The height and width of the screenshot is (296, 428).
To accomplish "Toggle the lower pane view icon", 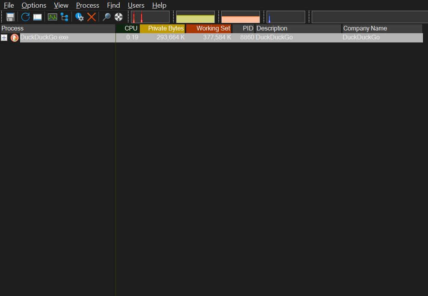I will tap(37, 17).
